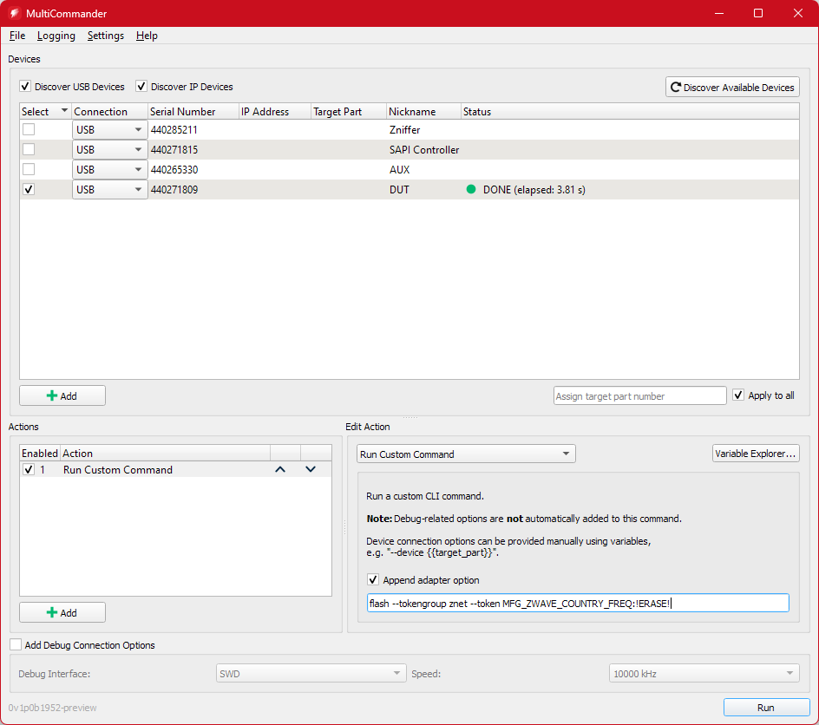Open the Settings menu

pos(105,36)
